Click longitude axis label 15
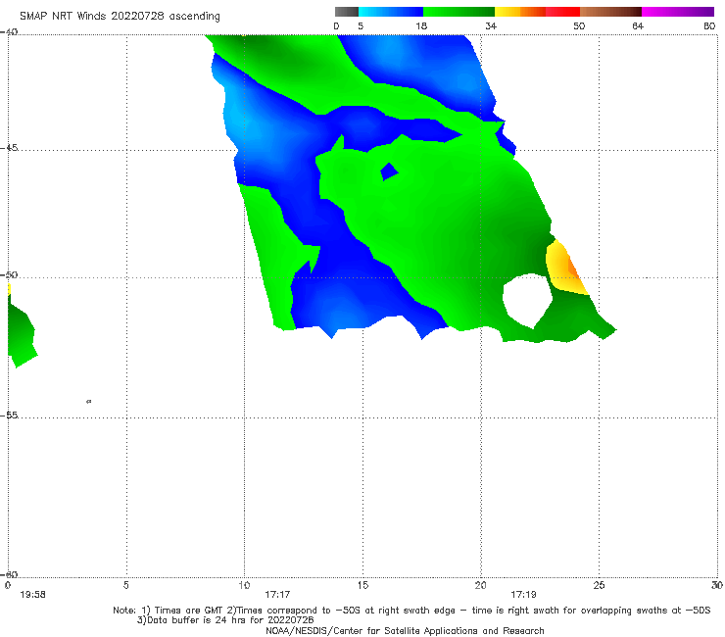Viewport: 725px width, 637px height. [x=362, y=585]
